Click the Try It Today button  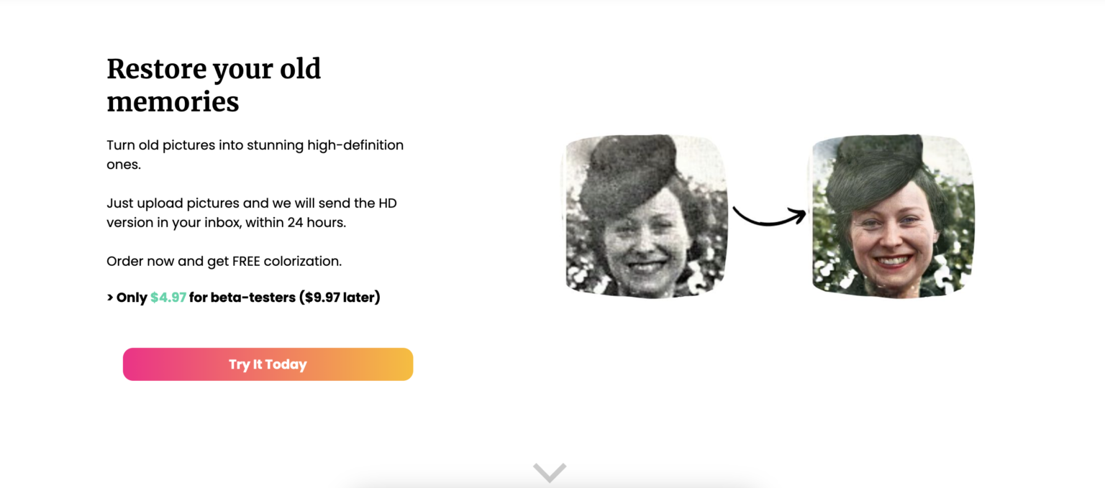[268, 364]
